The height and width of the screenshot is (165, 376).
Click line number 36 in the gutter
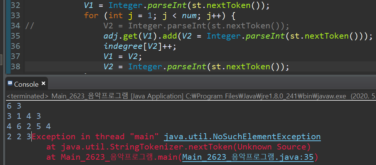tap(15, 46)
